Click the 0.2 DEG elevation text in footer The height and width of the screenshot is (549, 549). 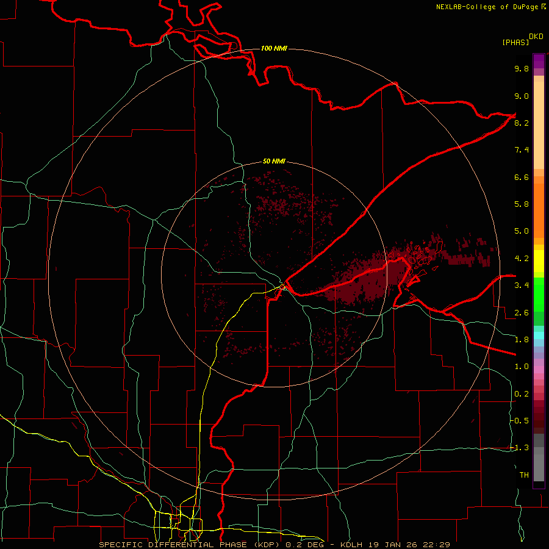tap(304, 545)
